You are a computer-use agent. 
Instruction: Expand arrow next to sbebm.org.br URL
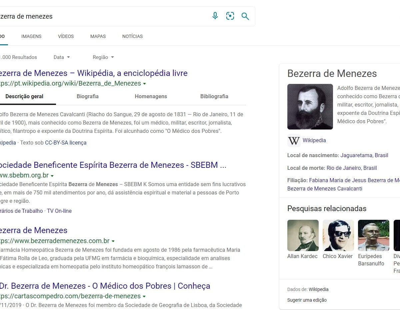52,176
